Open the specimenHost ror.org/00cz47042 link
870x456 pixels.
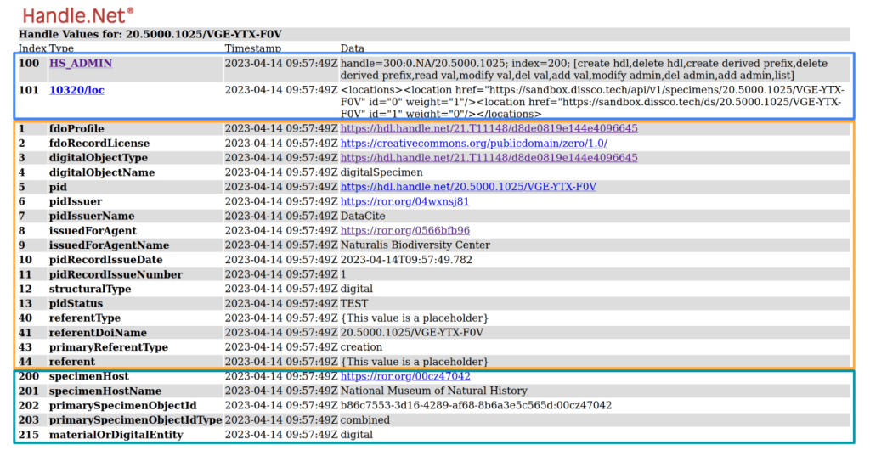(405, 376)
